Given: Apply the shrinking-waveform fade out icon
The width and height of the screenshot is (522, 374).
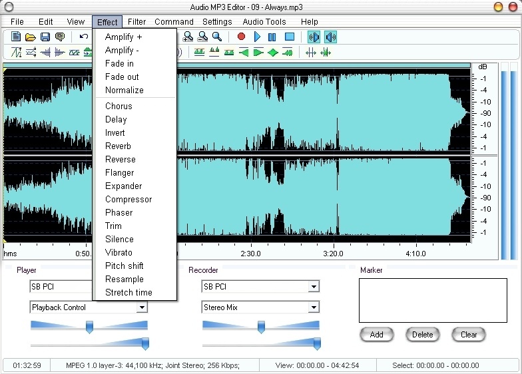Looking at the screenshot, I should pyautogui.click(x=60, y=52).
